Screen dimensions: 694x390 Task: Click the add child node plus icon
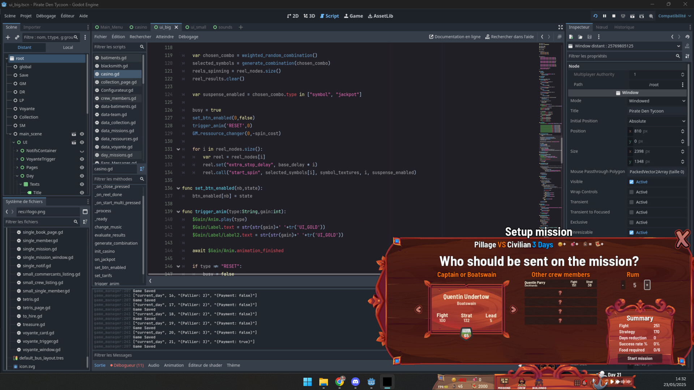[8, 37]
